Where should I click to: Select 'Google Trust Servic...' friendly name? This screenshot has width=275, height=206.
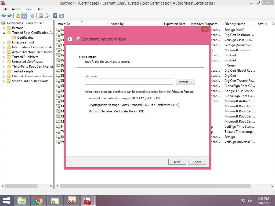coord(239,91)
